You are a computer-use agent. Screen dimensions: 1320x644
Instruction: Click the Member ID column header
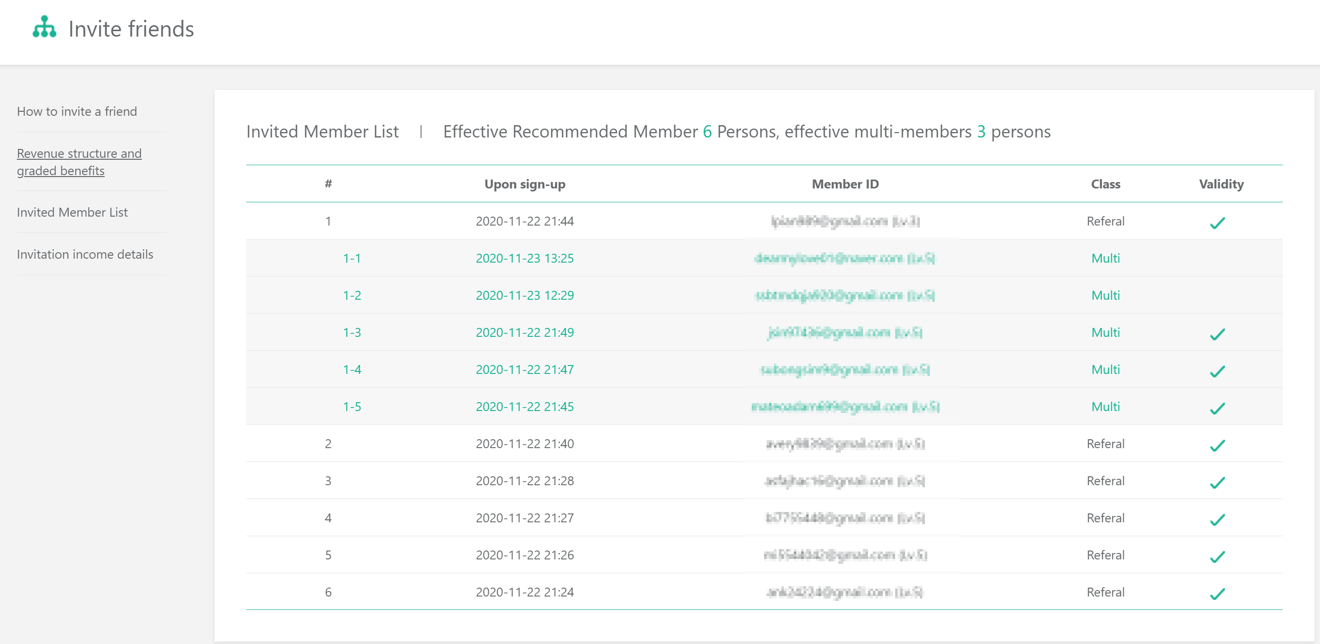(845, 184)
